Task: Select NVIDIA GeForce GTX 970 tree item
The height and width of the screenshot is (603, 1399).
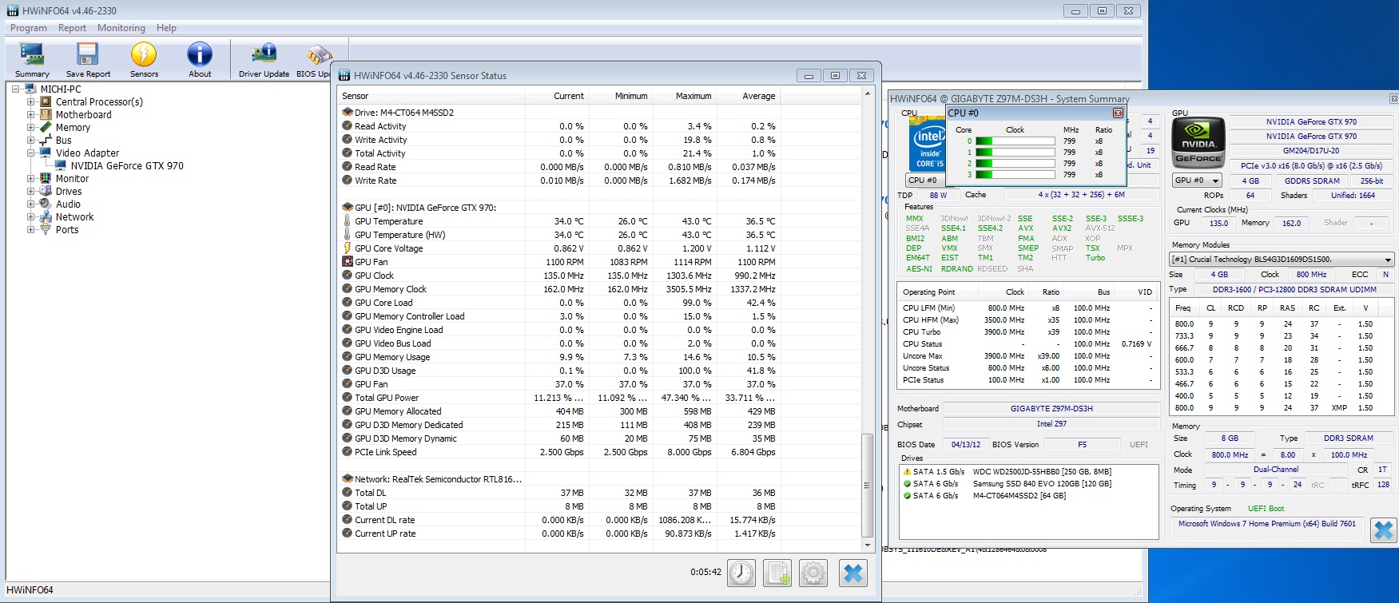Action: pyautogui.click(x=127, y=165)
